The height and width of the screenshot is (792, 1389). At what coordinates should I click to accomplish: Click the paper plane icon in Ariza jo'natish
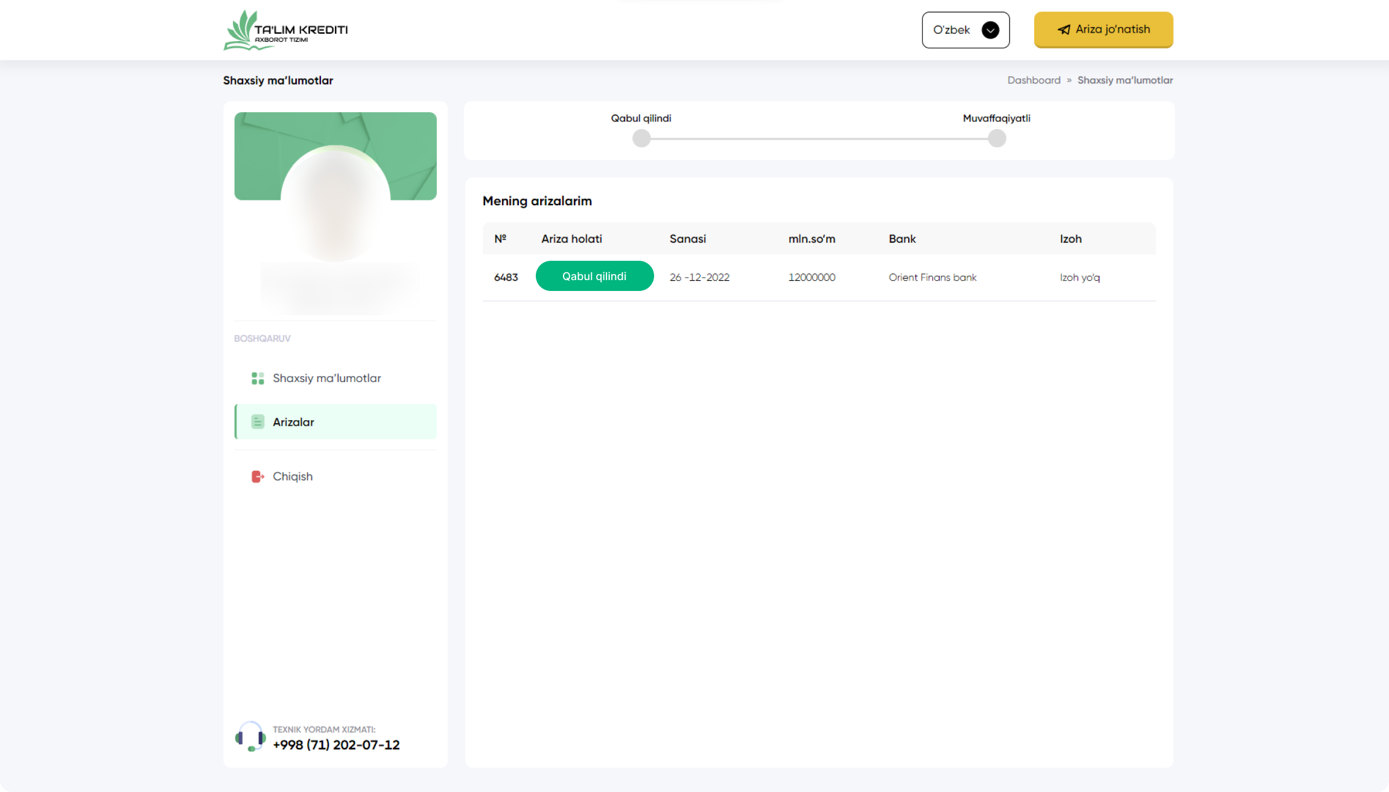1064,30
